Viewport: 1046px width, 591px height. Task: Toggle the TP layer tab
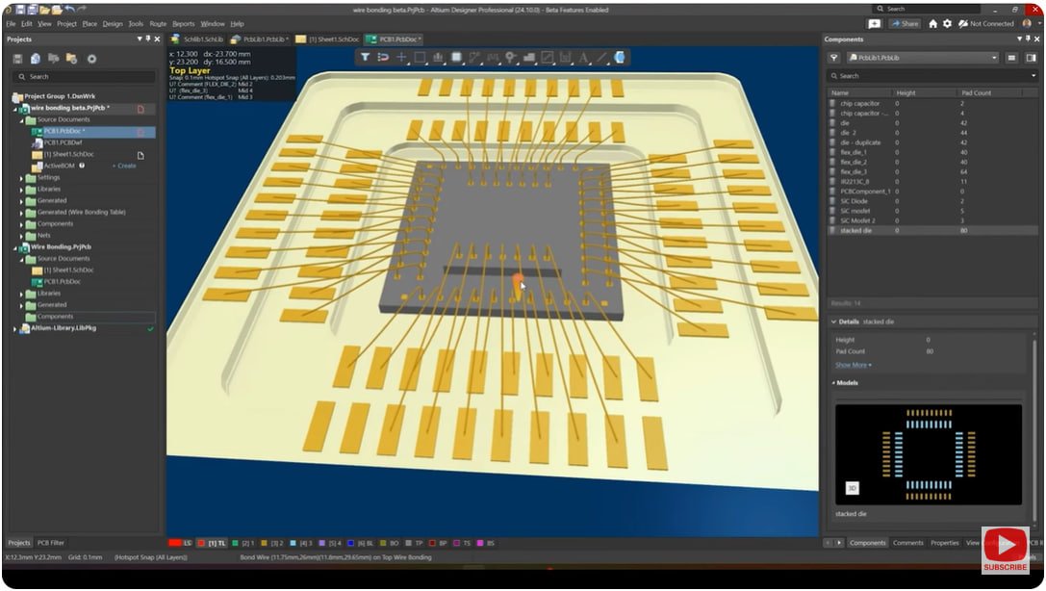point(414,544)
